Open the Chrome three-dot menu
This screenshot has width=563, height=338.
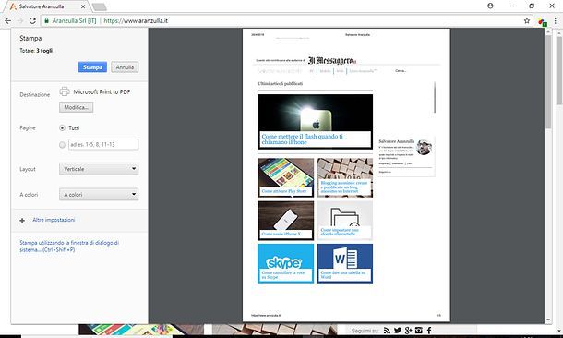pyautogui.click(x=555, y=21)
